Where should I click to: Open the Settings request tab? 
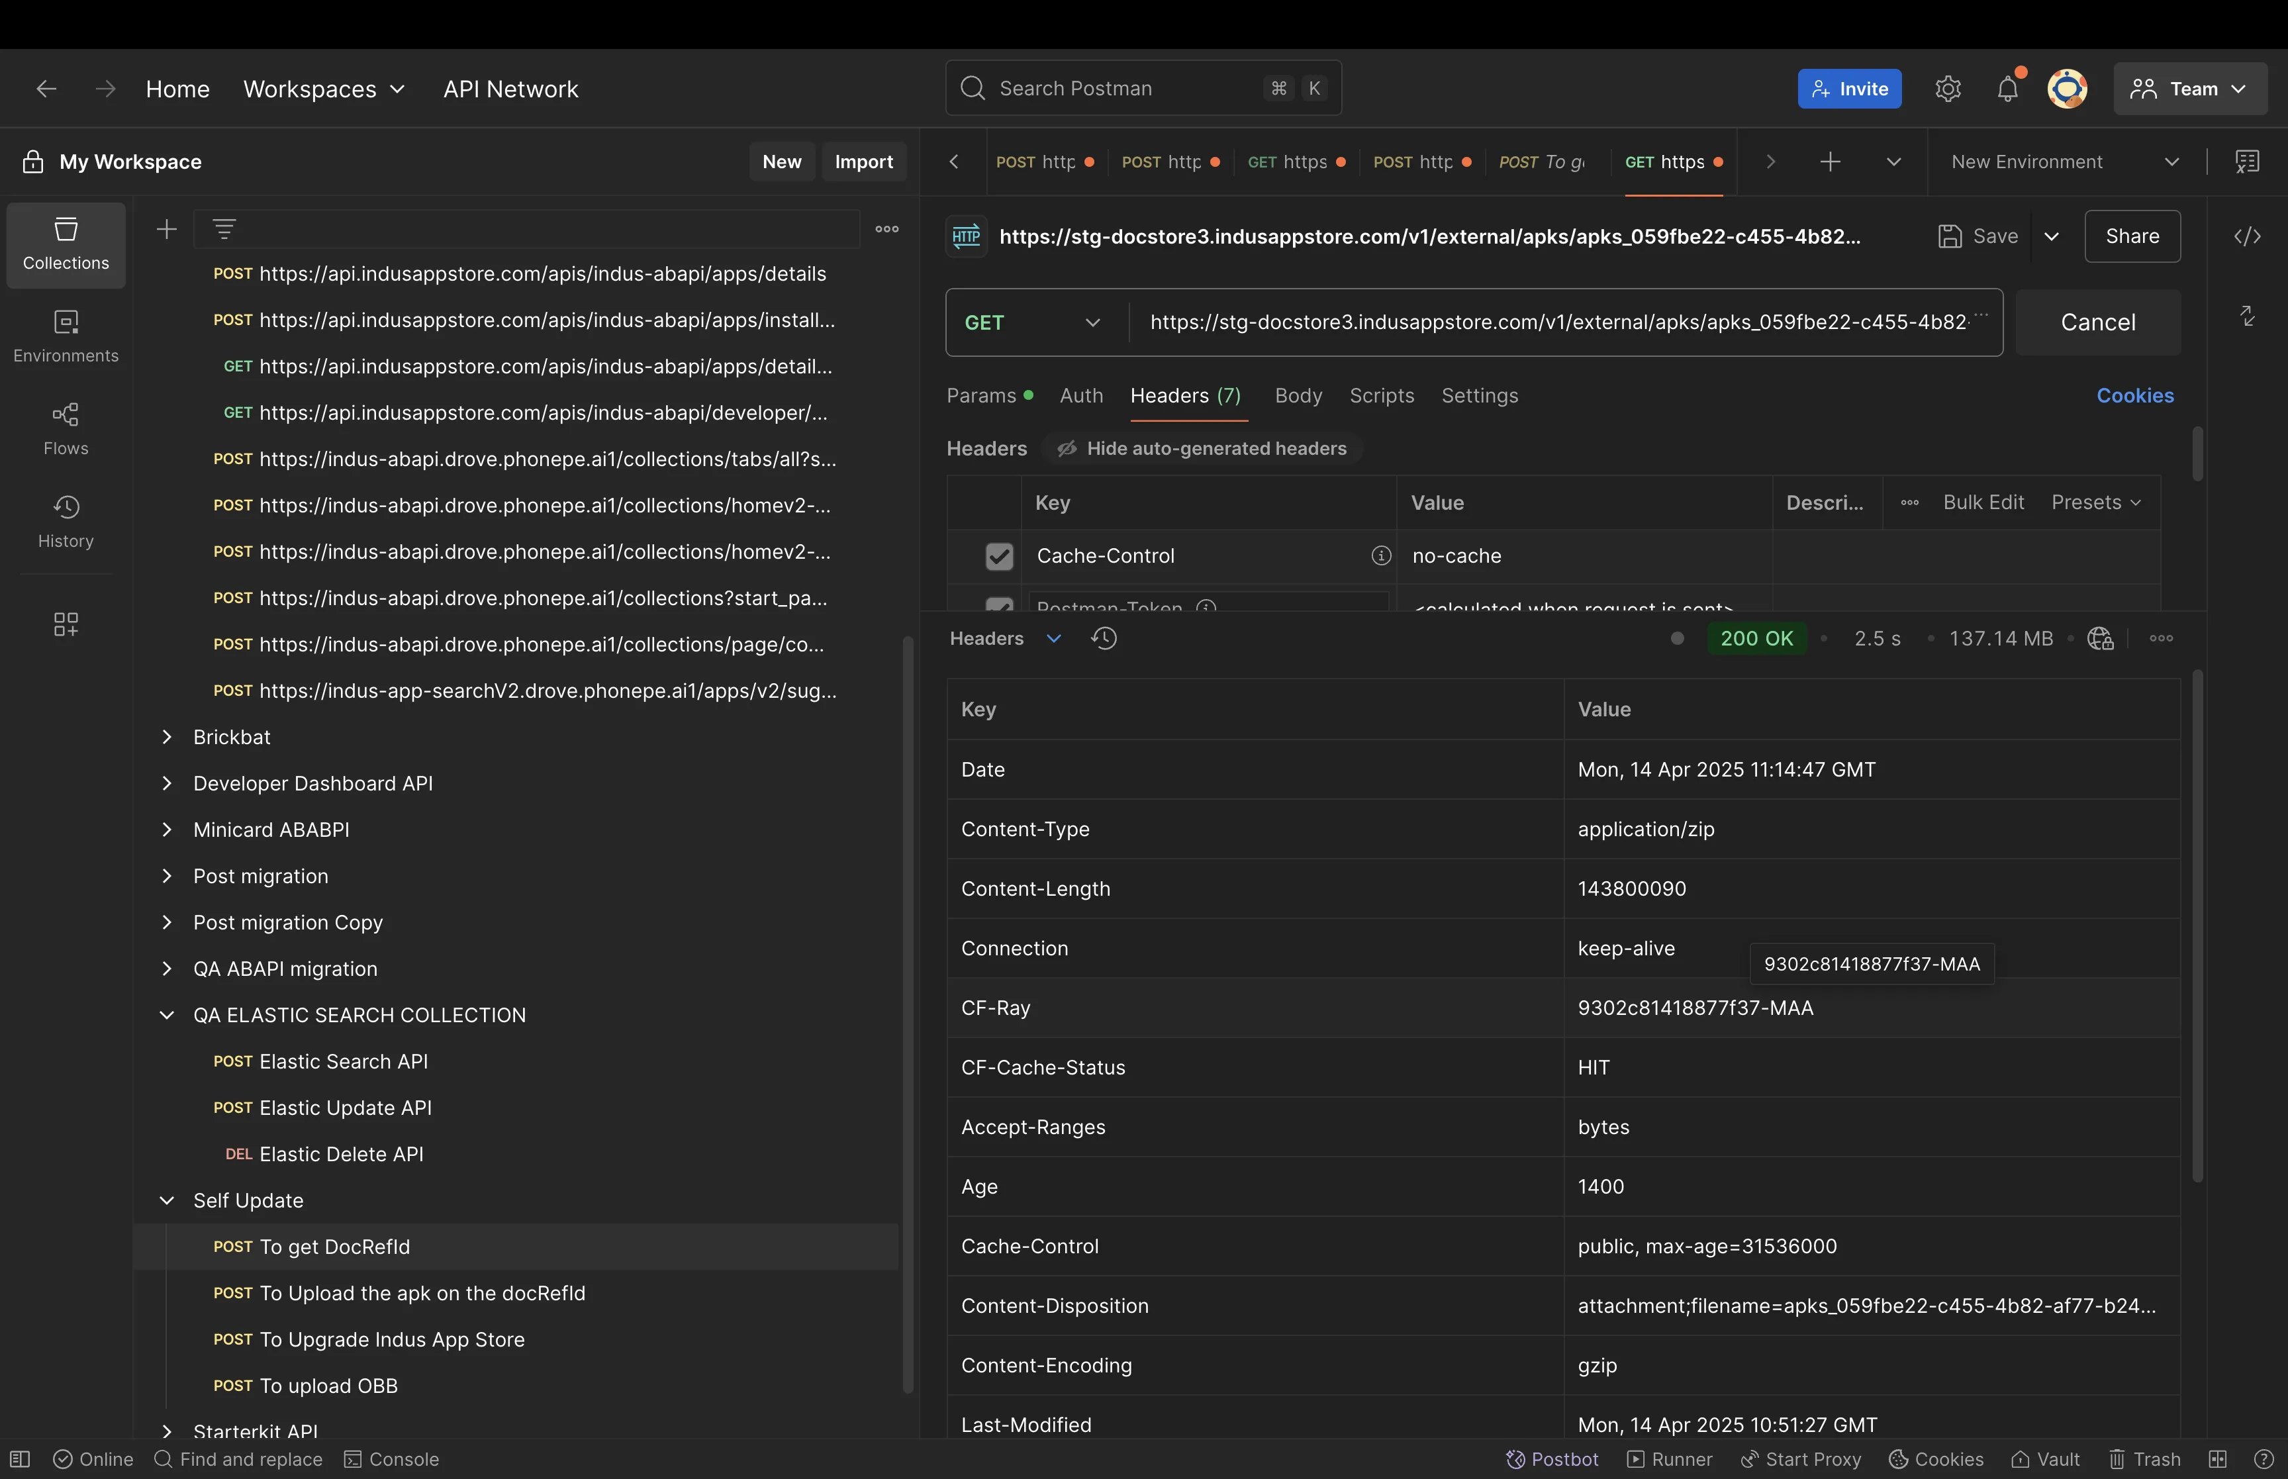click(1480, 396)
